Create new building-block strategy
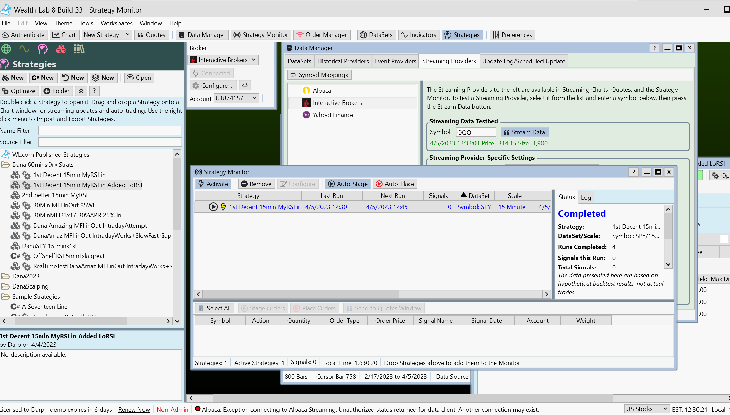Screen dimensions: 730x415 [x=13, y=78]
